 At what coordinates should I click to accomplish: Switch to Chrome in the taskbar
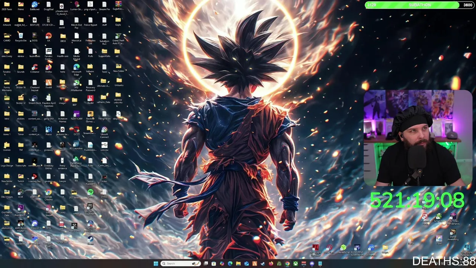(287, 264)
